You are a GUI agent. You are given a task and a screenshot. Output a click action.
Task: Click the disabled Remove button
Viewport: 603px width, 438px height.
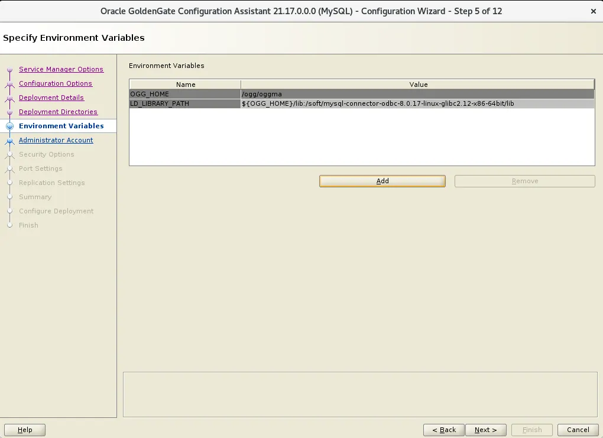[524, 181]
